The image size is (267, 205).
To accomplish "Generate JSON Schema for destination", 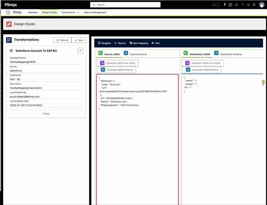I will click(x=202, y=70).
